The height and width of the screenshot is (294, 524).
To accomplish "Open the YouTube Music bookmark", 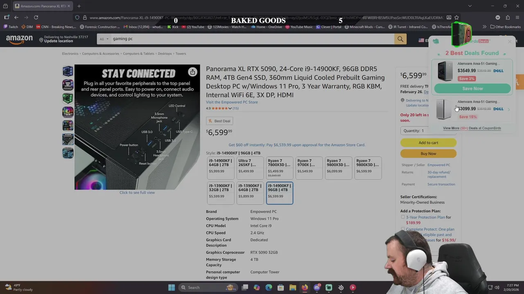I will click(x=299, y=27).
